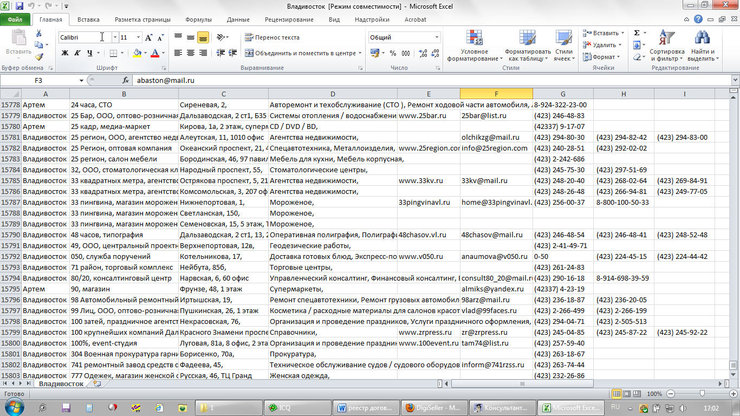Switch to the Вставка tab
The width and height of the screenshot is (740, 416).
[x=88, y=19]
